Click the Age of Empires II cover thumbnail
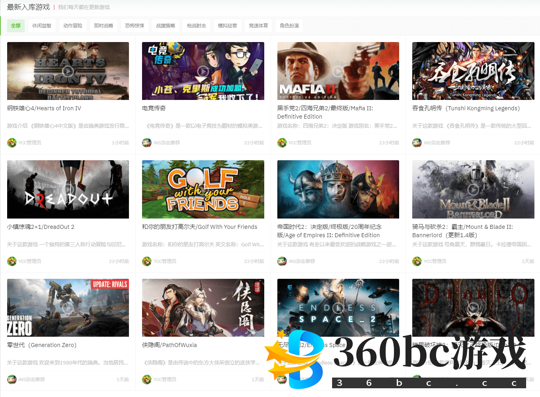The width and height of the screenshot is (540, 397). point(338,189)
